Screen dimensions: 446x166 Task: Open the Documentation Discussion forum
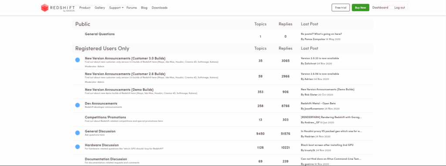click(106, 159)
